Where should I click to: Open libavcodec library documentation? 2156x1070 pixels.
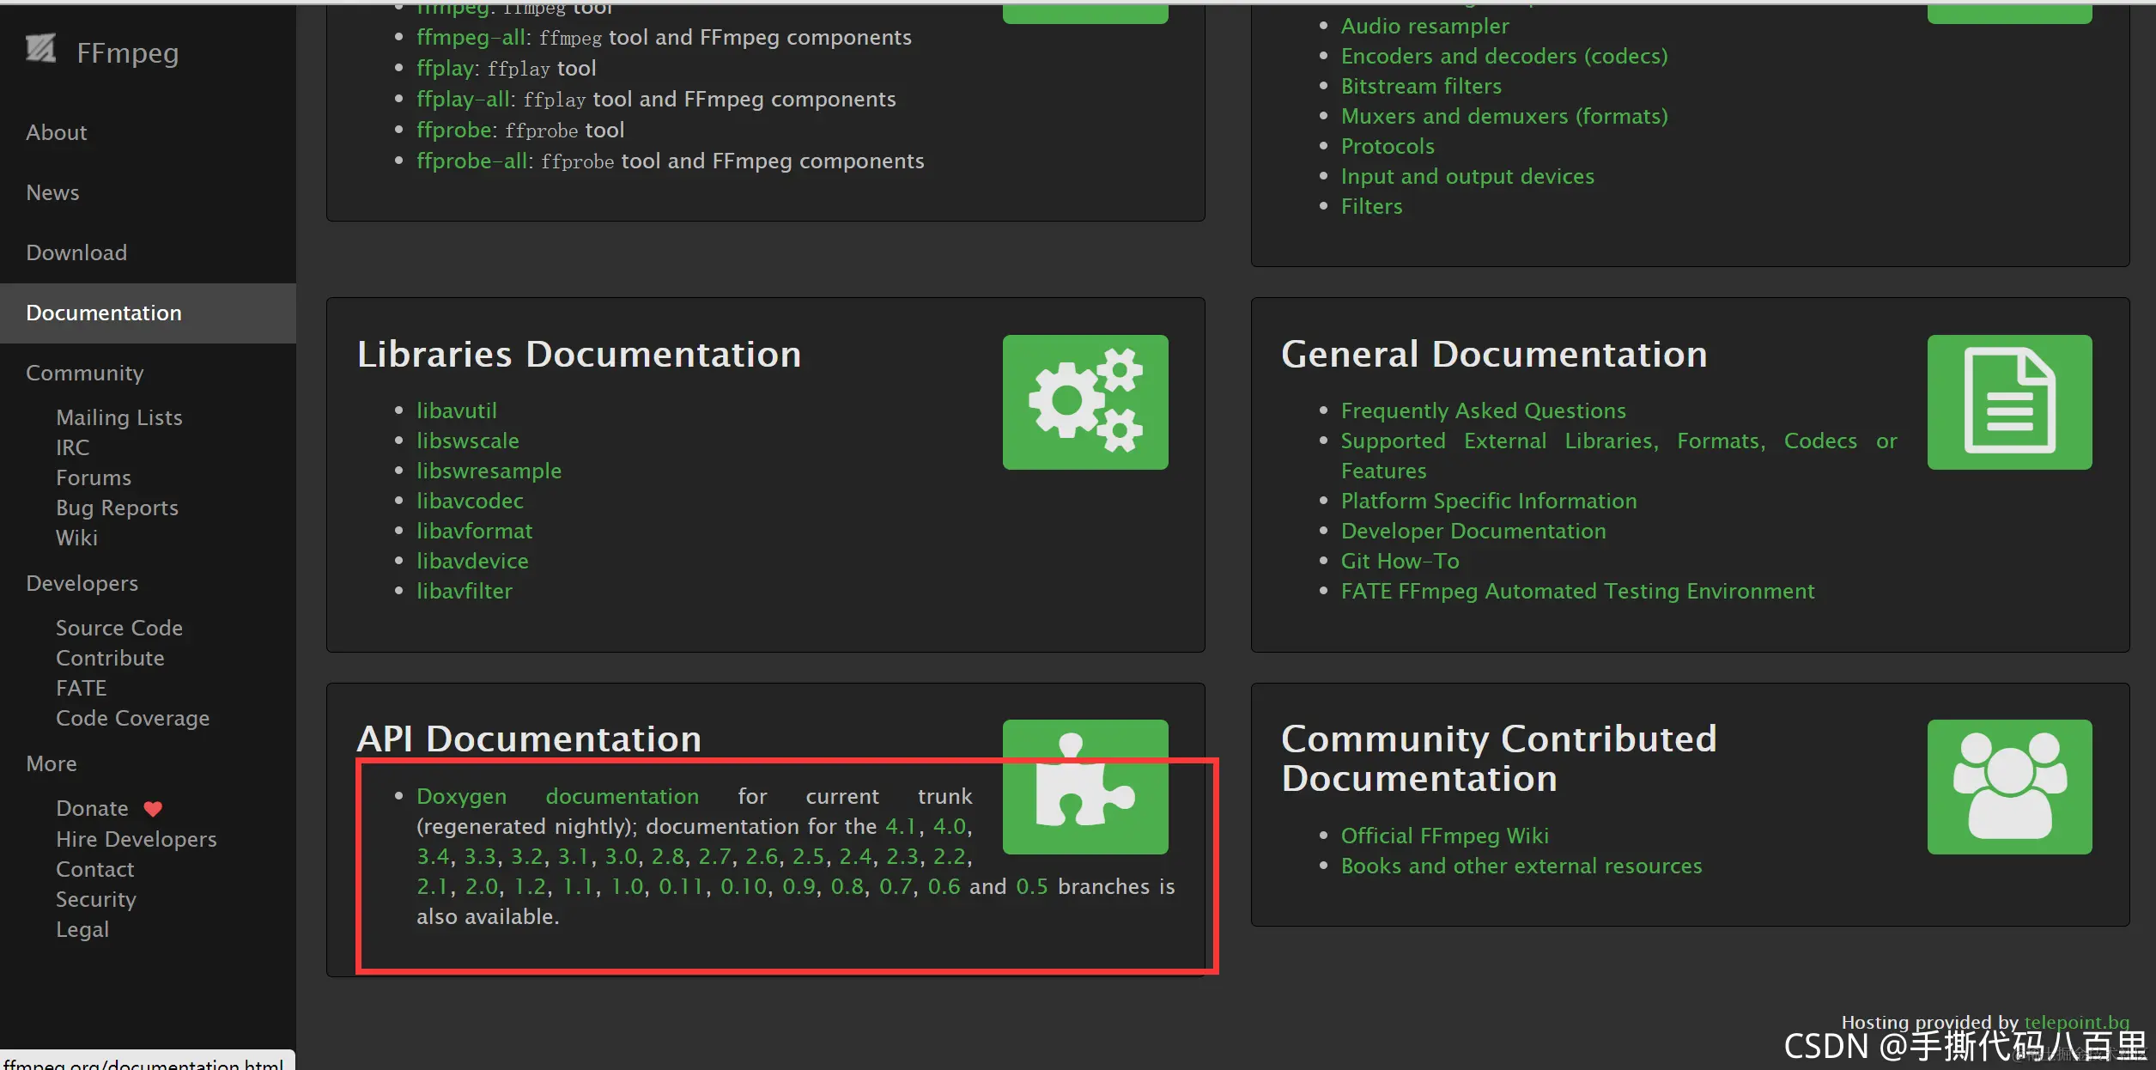[x=471, y=501]
